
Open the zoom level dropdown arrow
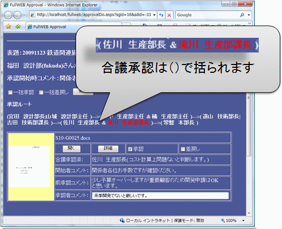[243, 221]
